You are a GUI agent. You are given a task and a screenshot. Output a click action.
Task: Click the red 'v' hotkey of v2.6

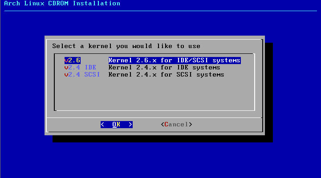point(66,60)
